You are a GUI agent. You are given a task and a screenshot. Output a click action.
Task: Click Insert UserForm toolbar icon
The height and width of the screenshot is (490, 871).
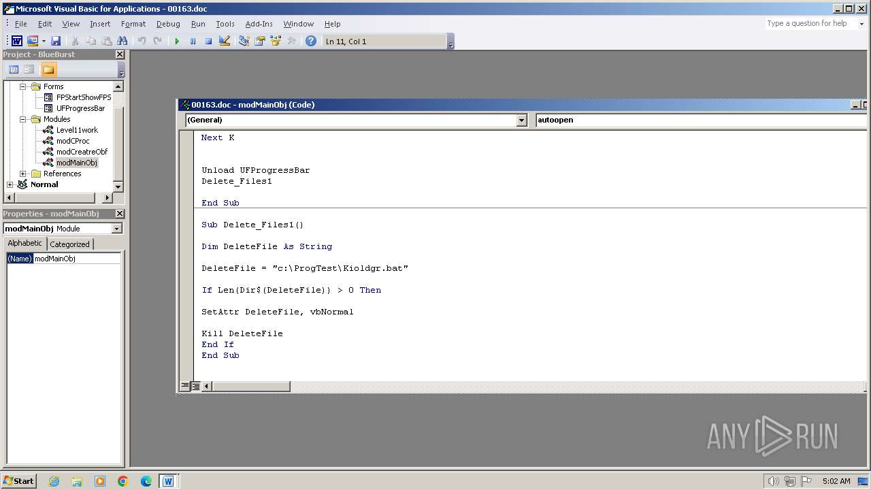tap(32, 42)
